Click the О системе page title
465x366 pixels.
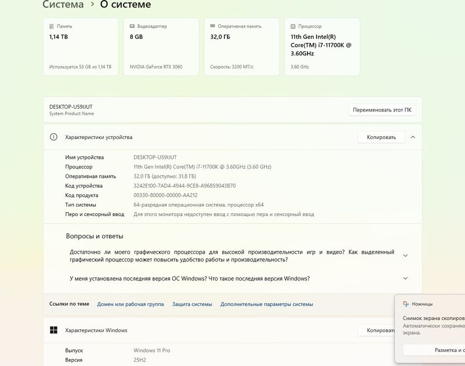126,4
